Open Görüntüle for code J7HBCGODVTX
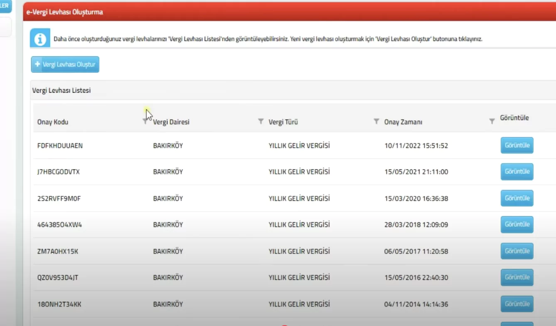The height and width of the screenshot is (326, 556). 517,172
